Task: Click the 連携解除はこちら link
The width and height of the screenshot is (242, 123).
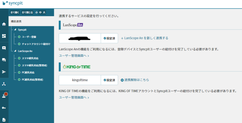Action: 136,80
